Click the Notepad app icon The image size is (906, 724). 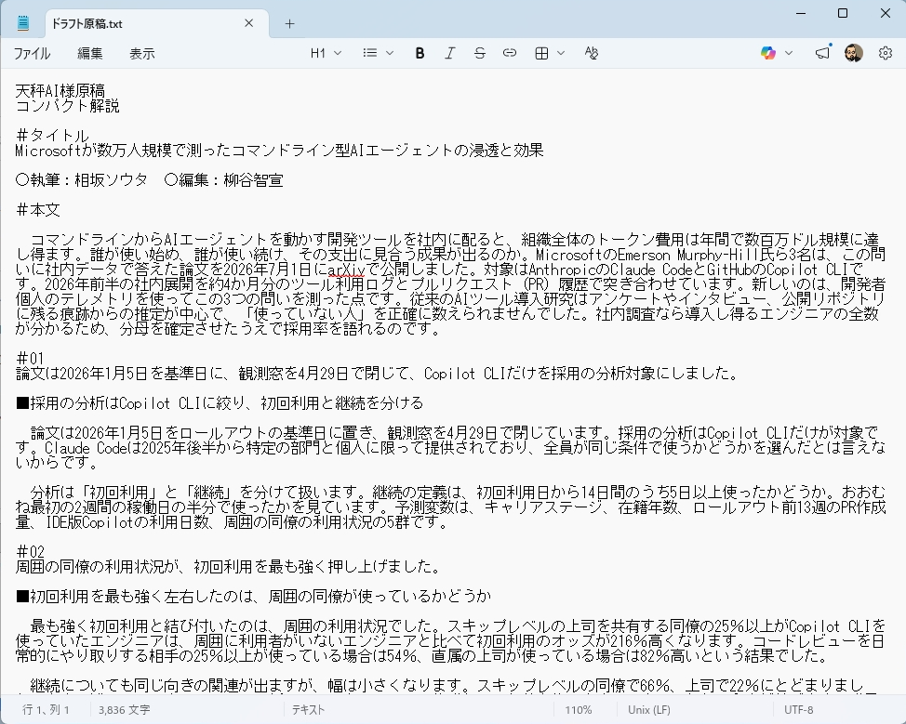[23, 23]
